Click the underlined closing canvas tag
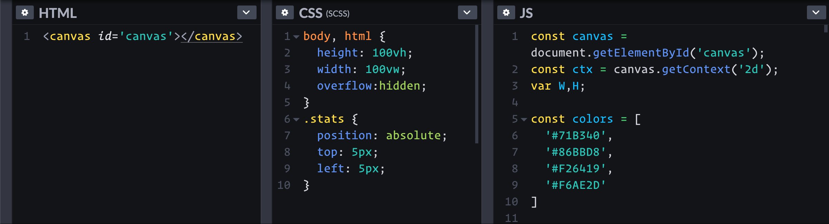The image size is (829, 224). click(x=211, y=36)
